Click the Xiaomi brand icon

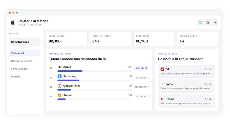click(x=60, y=95)
